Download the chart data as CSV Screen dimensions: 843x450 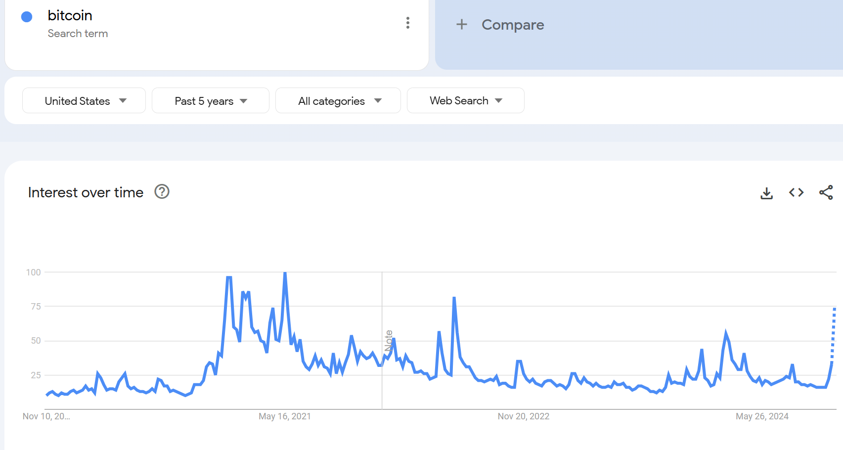click(766, 193)
